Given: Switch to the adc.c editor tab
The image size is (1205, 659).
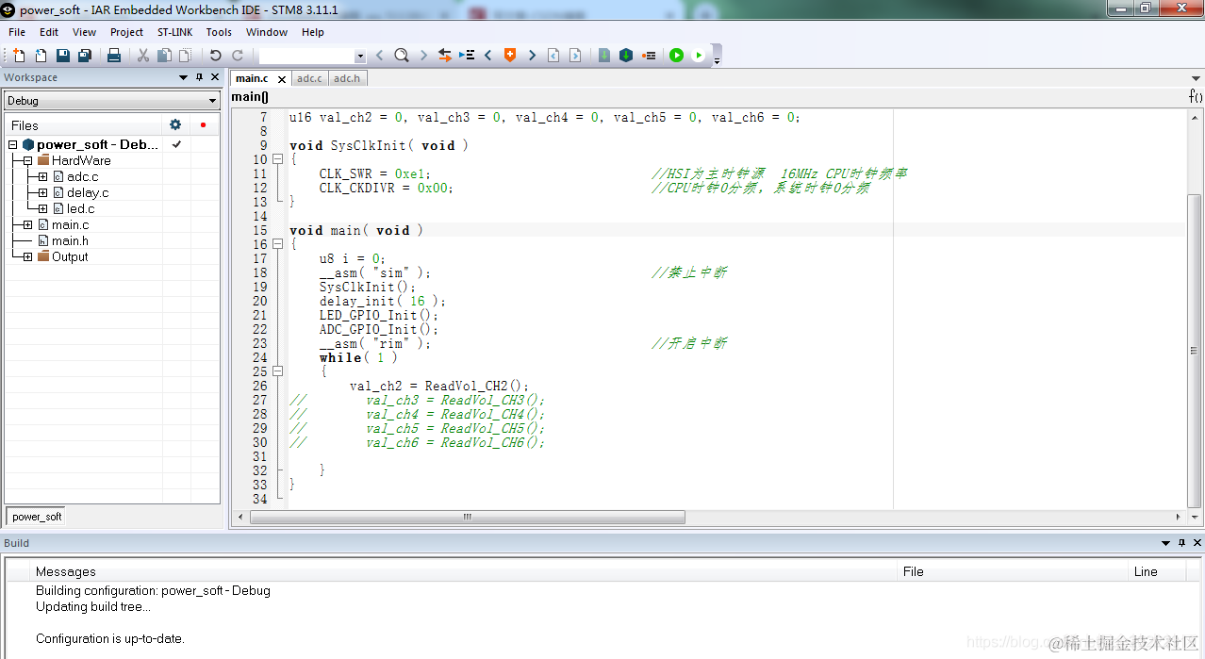Looking at the screenshot, I should [x=309, y=78].
